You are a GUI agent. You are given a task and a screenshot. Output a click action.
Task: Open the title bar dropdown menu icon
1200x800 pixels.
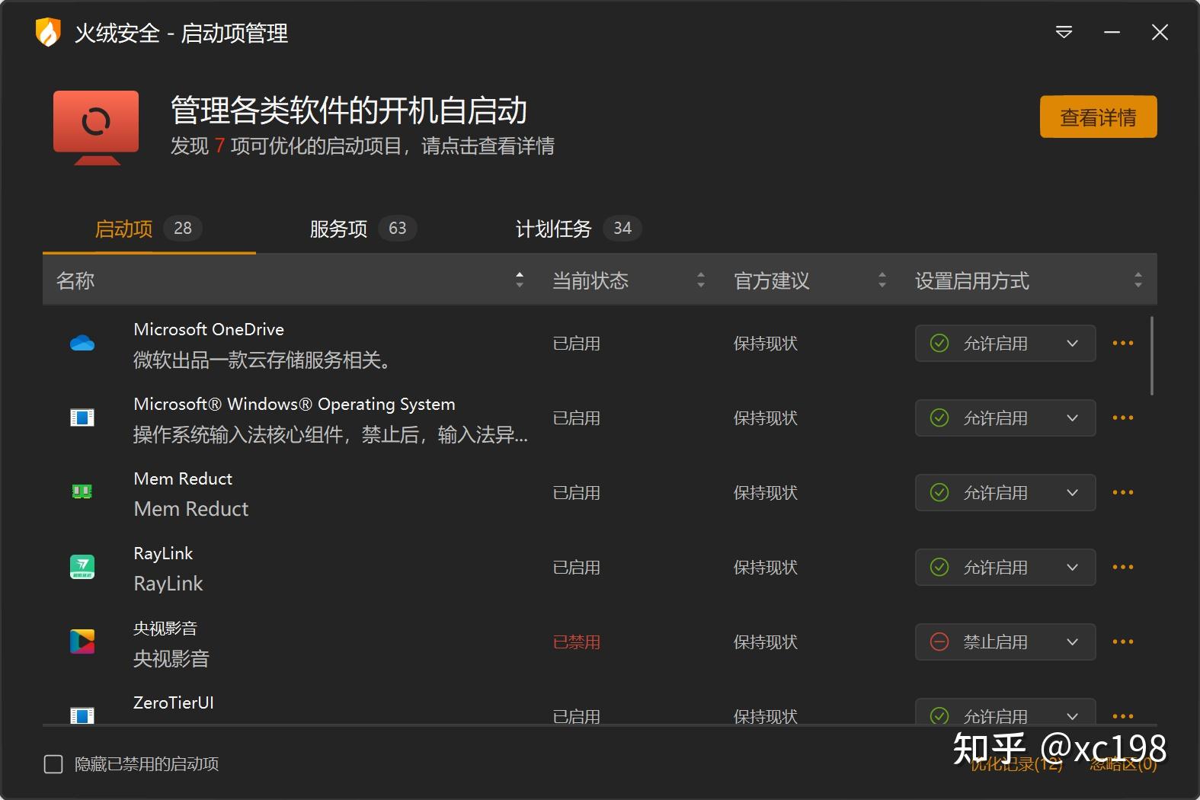1064,32
